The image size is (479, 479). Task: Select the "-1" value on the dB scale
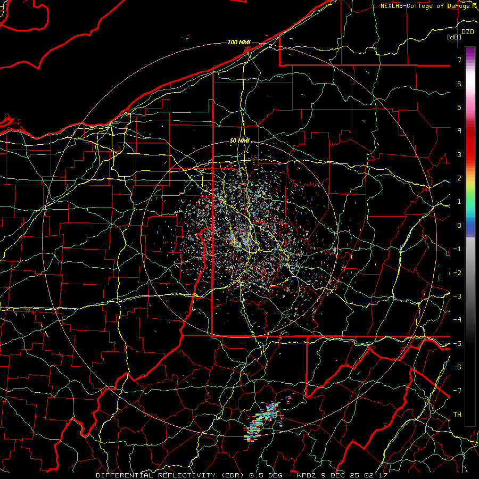[457, 249]
